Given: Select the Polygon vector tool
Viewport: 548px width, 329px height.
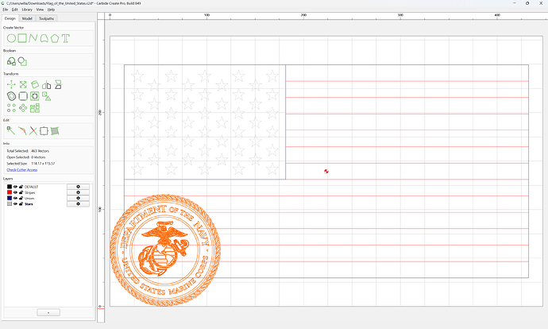Looking at the screenshot, I should (x=55, y=38).
